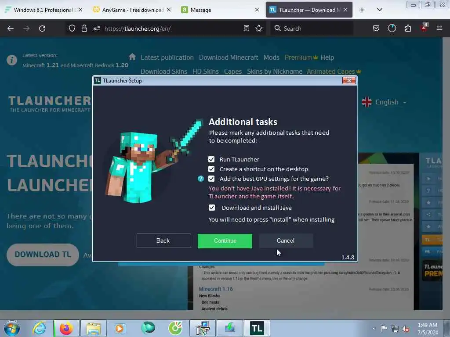Click the browser Search field
The image size is (450, 337).
tap(312, 29)
